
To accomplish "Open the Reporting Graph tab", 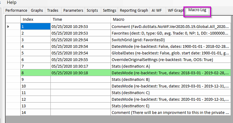I will click(134, 10).
